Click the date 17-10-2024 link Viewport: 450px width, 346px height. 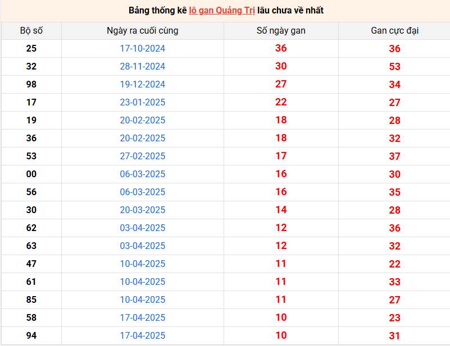[x=143, y=49]
